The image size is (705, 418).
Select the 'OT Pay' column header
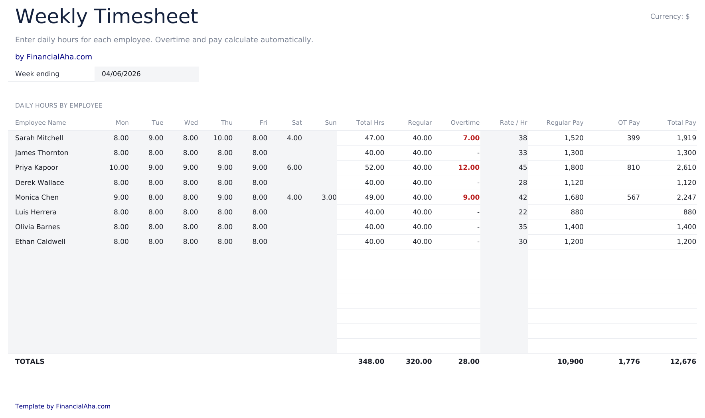coord(629,123)
